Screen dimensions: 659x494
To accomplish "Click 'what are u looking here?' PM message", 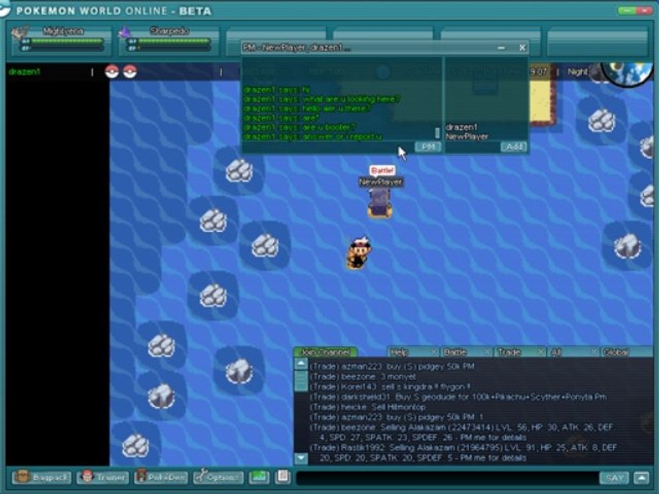I will 321,99.
